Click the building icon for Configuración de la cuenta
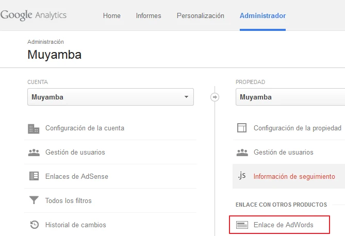 [34, 129]
